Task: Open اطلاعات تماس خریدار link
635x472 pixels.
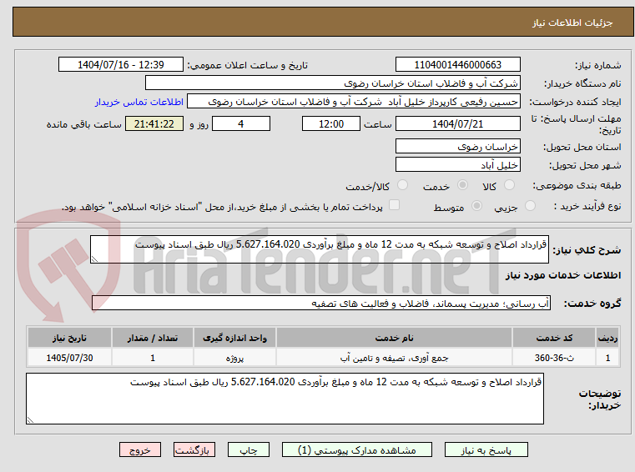Action: point(139,102)
